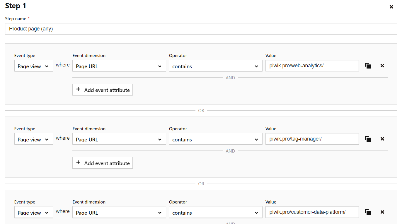Change Page URL dimension in second condition

[119, 139]
